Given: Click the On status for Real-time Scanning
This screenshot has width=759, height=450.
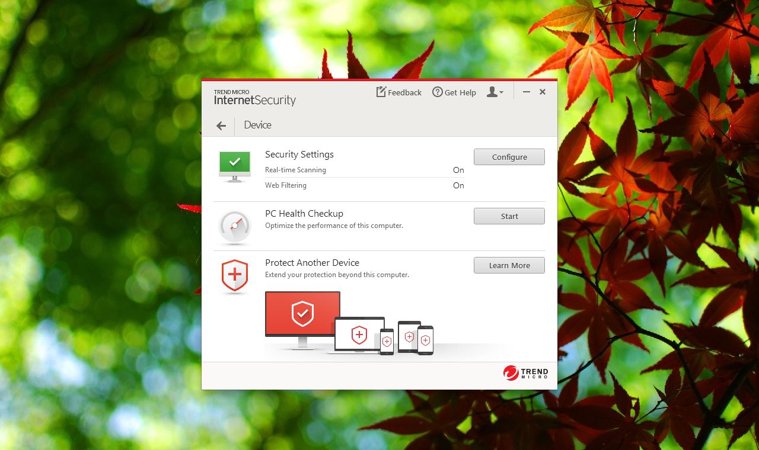Looking at the screenshot, I should click(458, 170).
